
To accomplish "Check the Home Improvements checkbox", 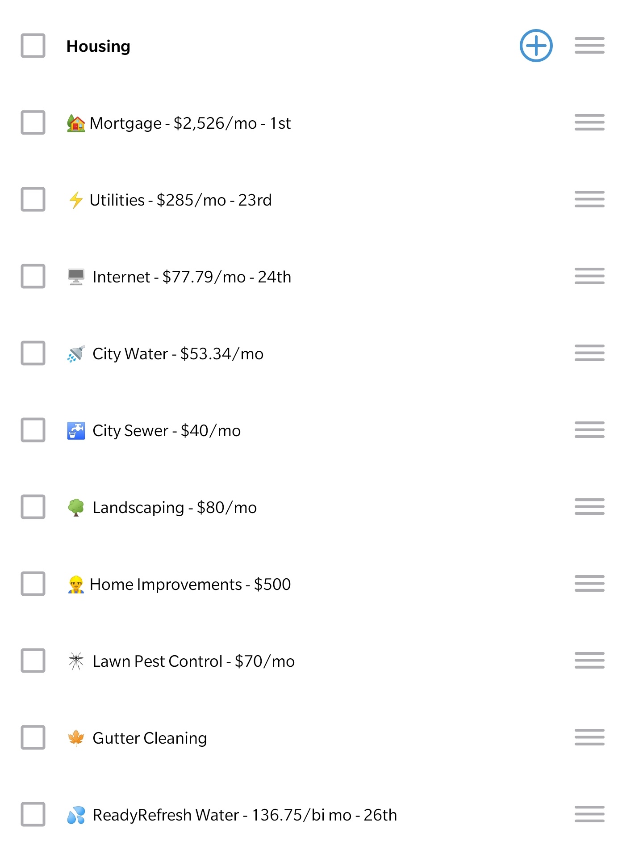I will pyautogui.click(x=33, y=584).
